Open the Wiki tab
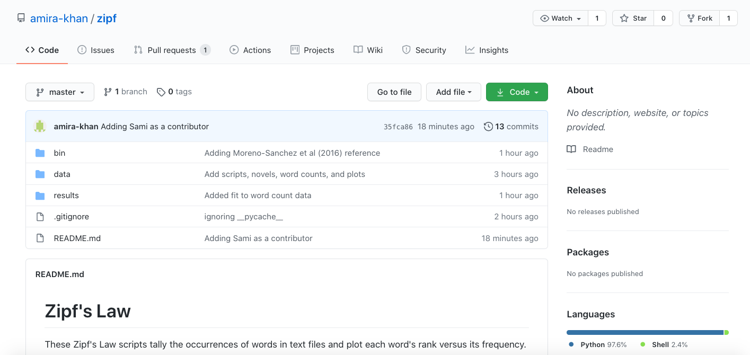The width and height of the screenshot is (750, 355). [368, 50]
